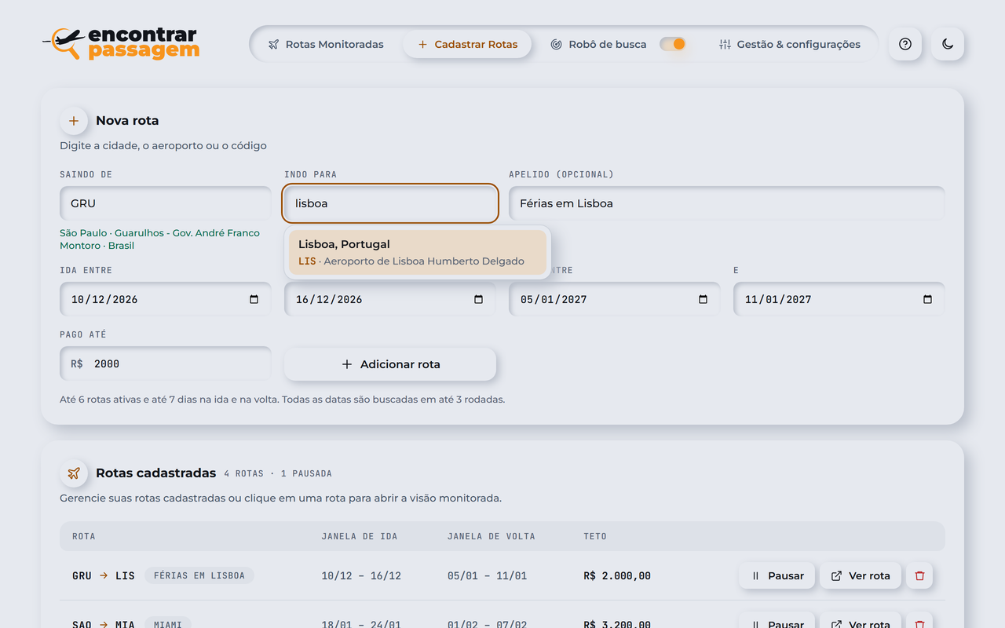Click the GRU → LIS route name
Viewport: 1005px width, 628px height.
click(x=104, y=575)
